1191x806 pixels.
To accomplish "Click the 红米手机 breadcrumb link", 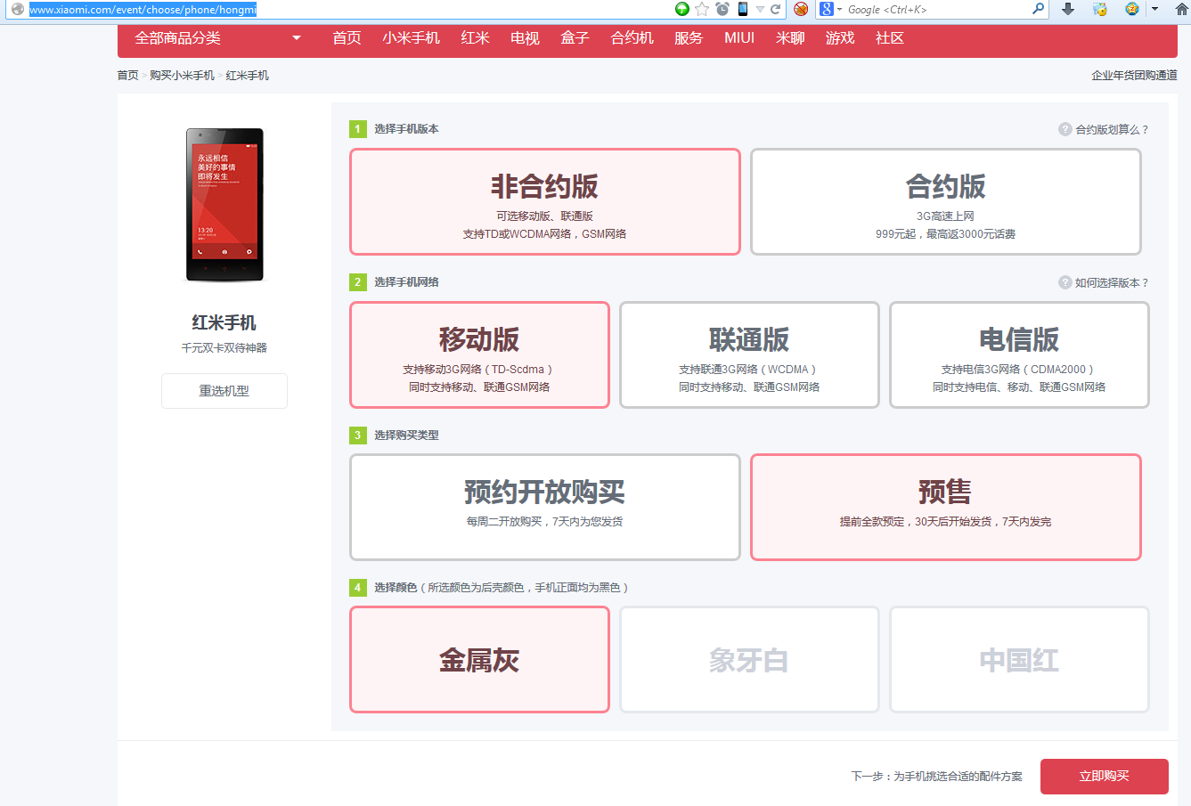I will coord(248,76).
